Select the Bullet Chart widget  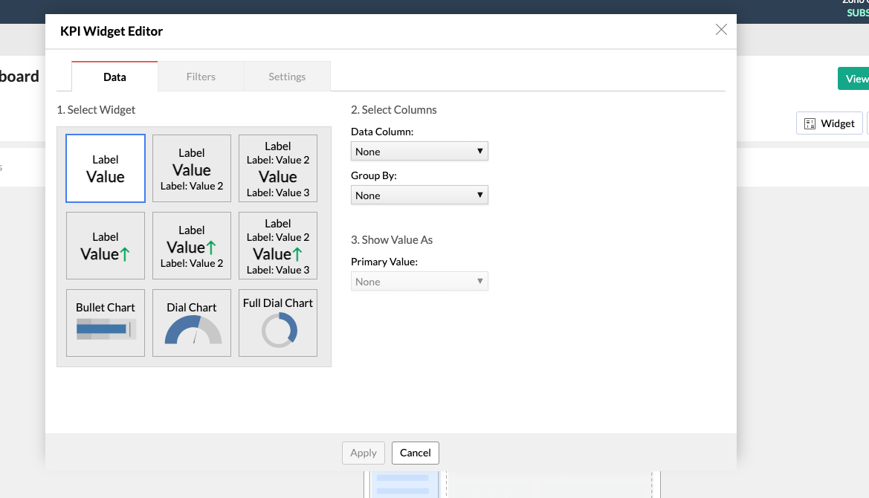pyautogui.click(x=106, y=323)
